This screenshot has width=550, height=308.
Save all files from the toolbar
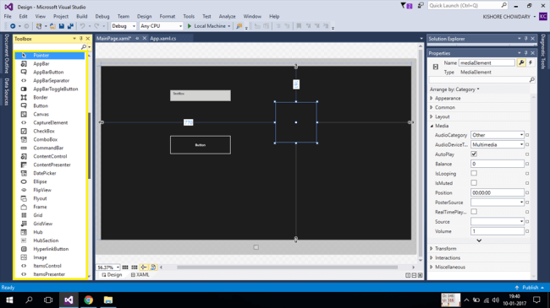[x=70, y=26]
